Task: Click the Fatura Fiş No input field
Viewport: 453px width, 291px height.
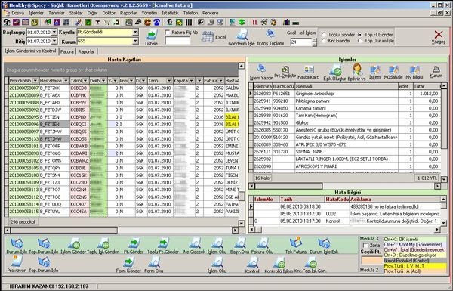Action: [177, 41]
